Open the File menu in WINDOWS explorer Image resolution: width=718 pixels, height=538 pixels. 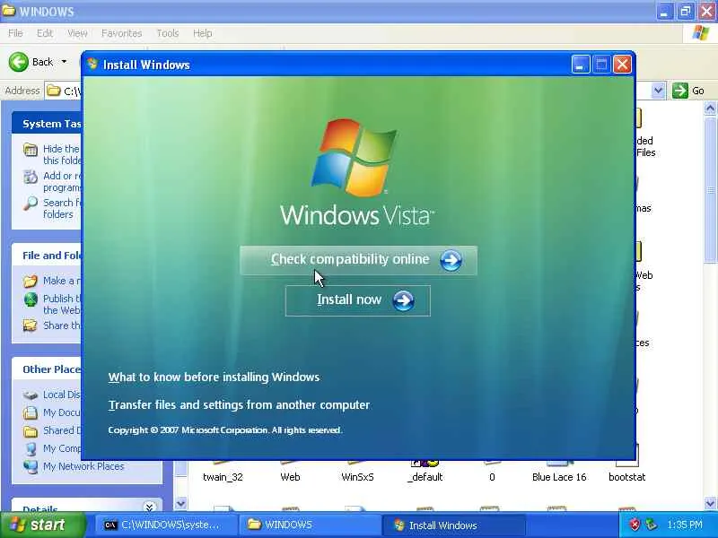[x=15, y=33]
